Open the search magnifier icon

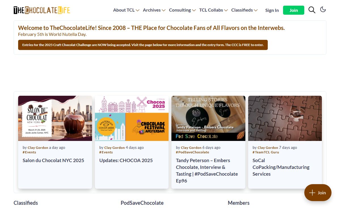click(x=312, y=10)
